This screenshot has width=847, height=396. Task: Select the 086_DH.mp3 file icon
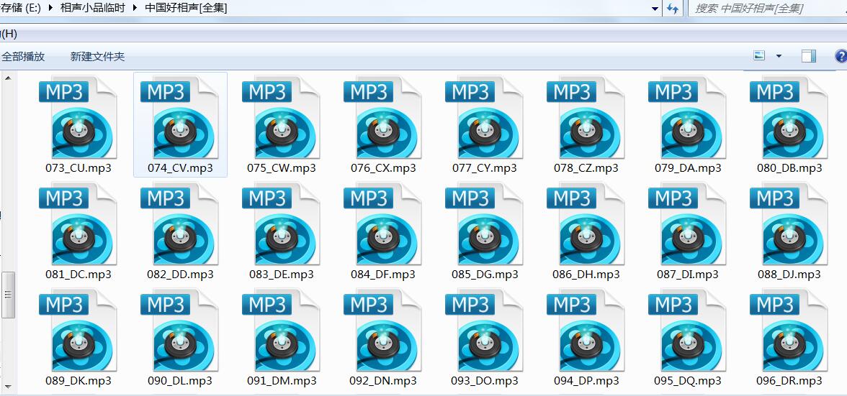[x=586, y=224]
